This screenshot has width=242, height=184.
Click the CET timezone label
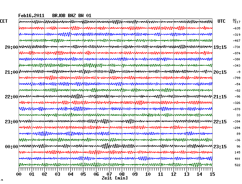(4, 21)
